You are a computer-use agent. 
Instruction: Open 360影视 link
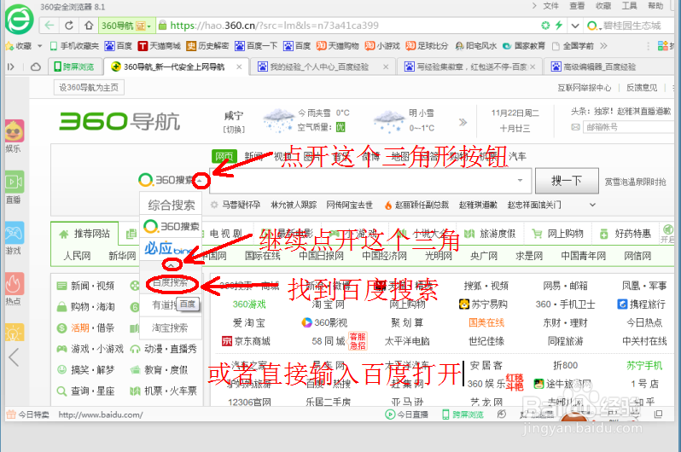[x=325, y=322]
